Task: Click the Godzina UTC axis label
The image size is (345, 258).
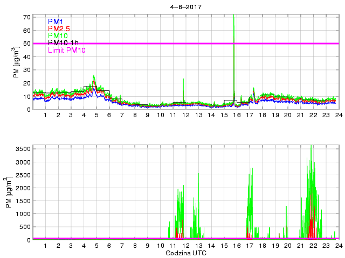Action: pos(185,253)
